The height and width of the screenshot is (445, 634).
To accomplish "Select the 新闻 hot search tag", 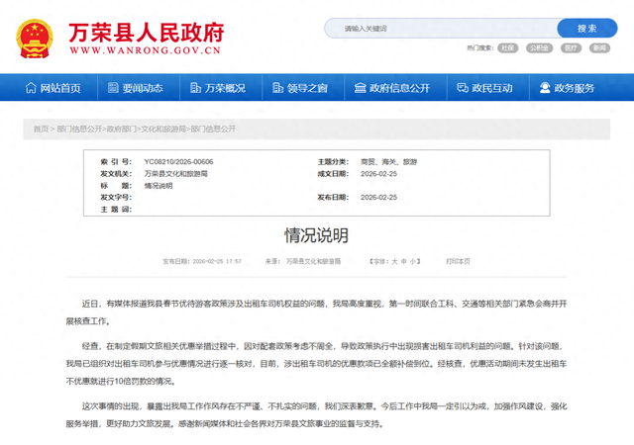I will (599, 47).
